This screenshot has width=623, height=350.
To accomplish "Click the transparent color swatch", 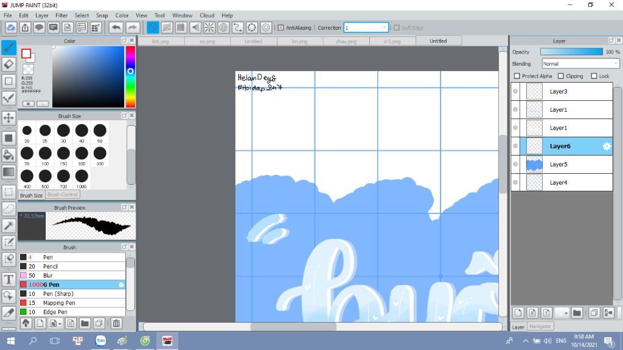I will pyautogui.click(x=28, y=69).
